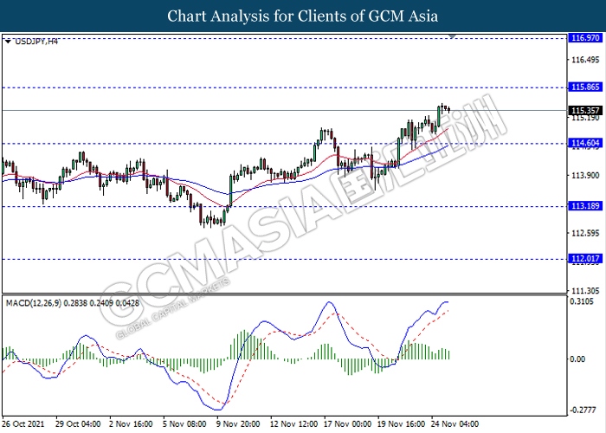Click the 113.900 price axis value

click(x=585, y=176)
